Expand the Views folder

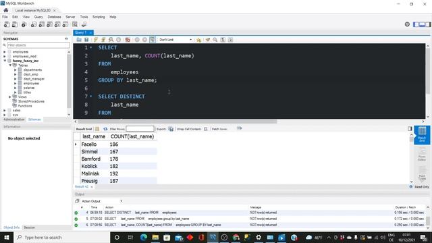10,97
